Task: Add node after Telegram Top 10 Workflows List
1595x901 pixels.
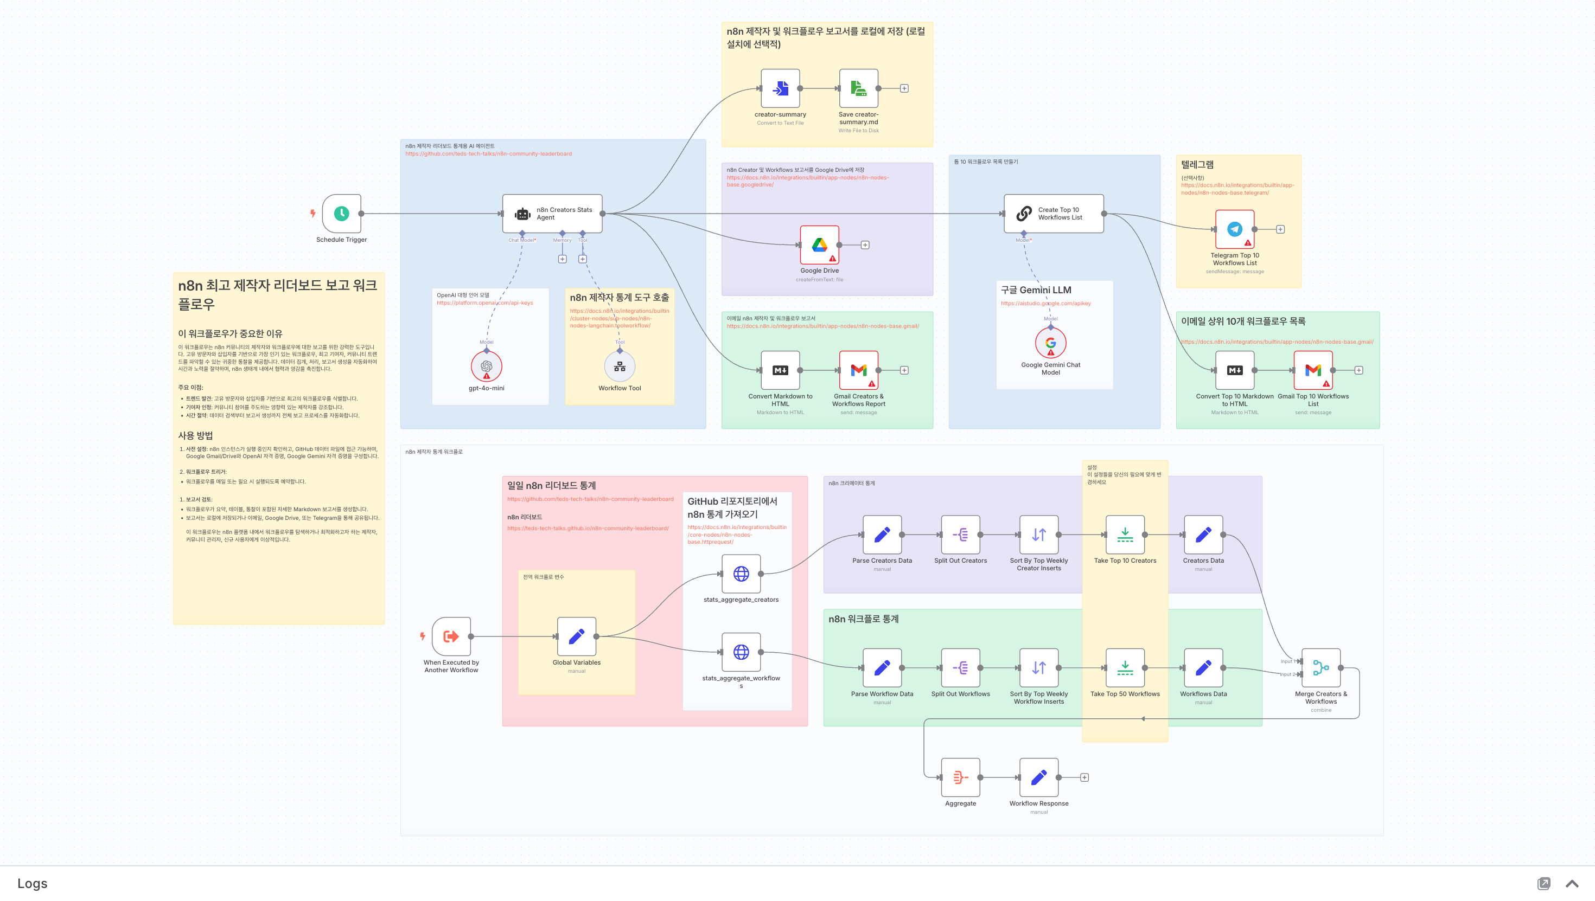Action: click(x=1280, y=229)
